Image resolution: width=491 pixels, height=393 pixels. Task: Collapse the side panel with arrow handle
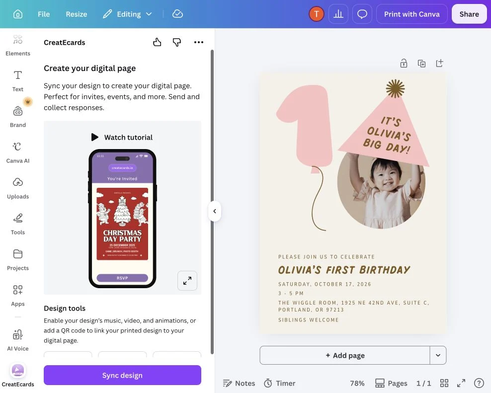click(215, 211)
